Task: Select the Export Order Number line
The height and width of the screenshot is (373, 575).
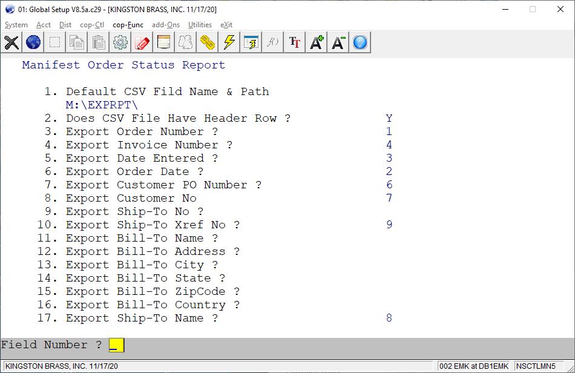Action: pyautogui.click(x=142, y=132)
